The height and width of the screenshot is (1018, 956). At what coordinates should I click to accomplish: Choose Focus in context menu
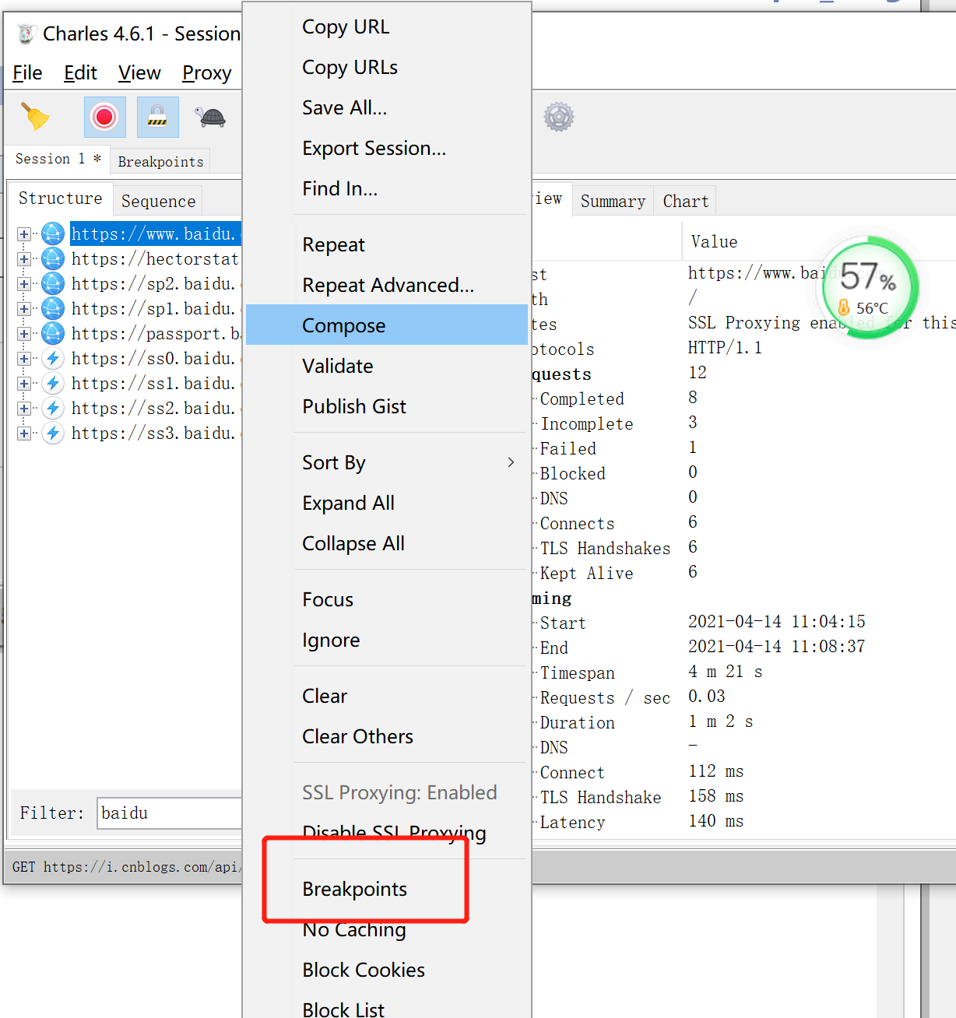coord(386,599)
